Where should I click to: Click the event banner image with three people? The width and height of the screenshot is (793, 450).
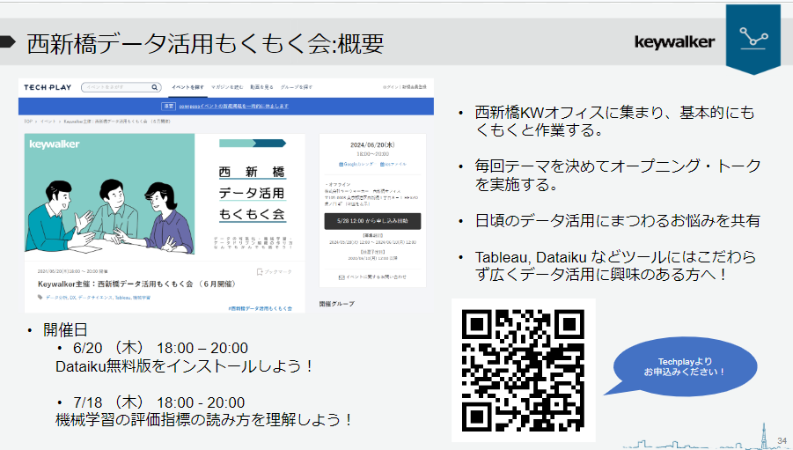coord(110,194)
